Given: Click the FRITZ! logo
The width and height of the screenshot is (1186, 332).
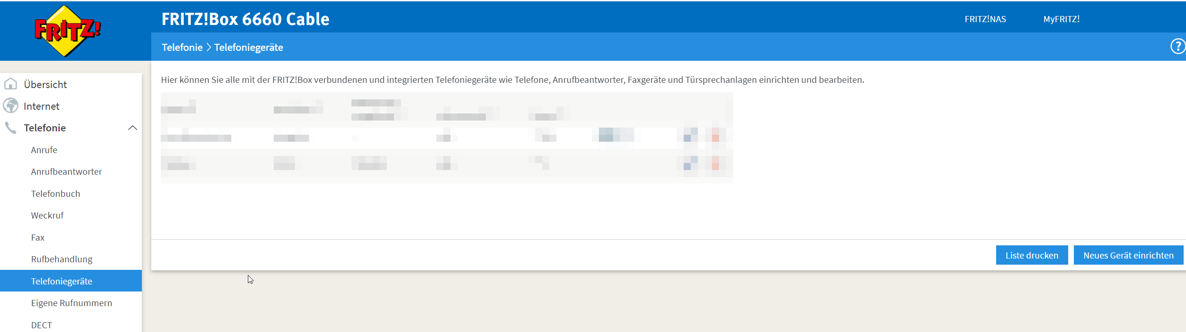Looking at the screenshot, I should coord(68,31).
